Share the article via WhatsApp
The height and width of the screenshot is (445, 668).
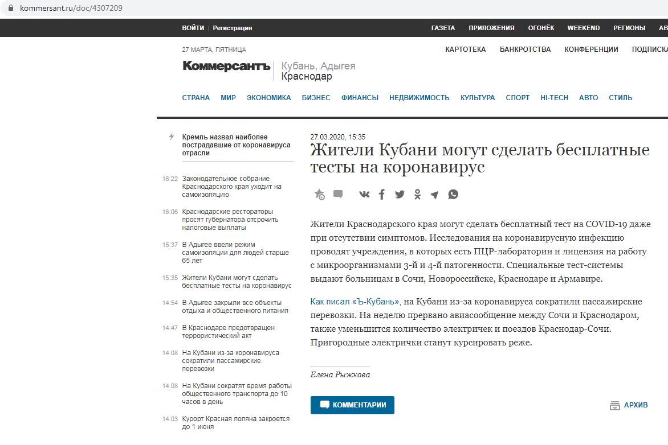[453, 195]
